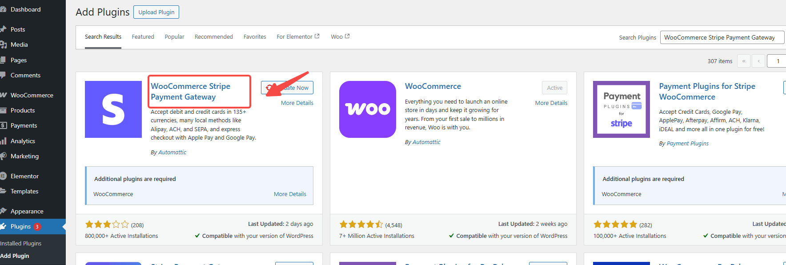Open the For Elementor external tab
Viewport: 786px width, 265px height.
click(297, 37)
